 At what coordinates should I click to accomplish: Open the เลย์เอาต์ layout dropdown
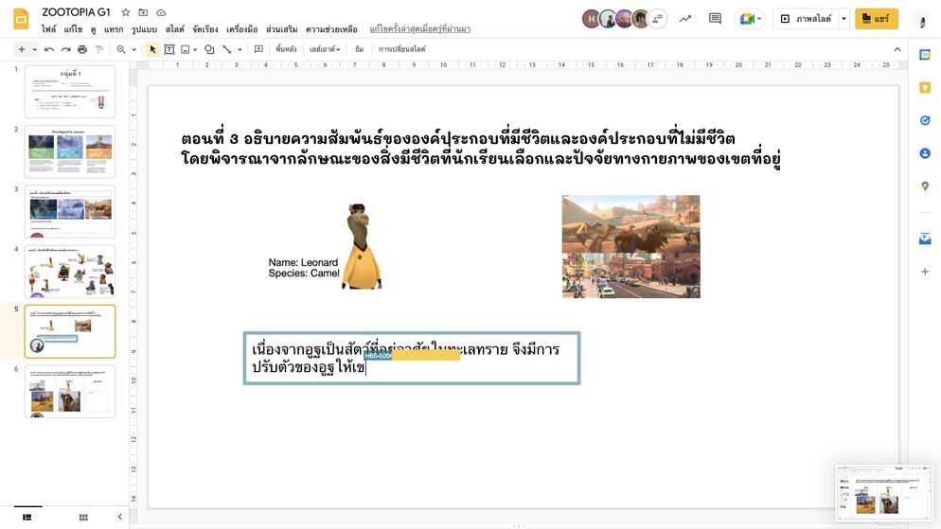click(325, 49)
